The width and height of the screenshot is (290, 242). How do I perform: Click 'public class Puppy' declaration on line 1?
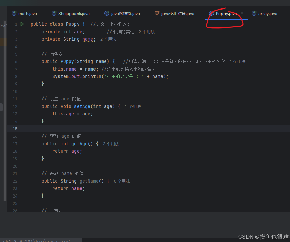(55, 24)
